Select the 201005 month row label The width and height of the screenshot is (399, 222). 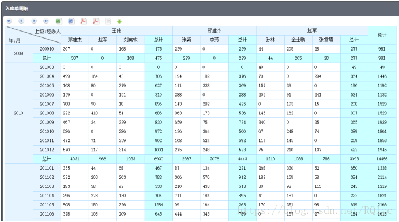click(47, 86)
